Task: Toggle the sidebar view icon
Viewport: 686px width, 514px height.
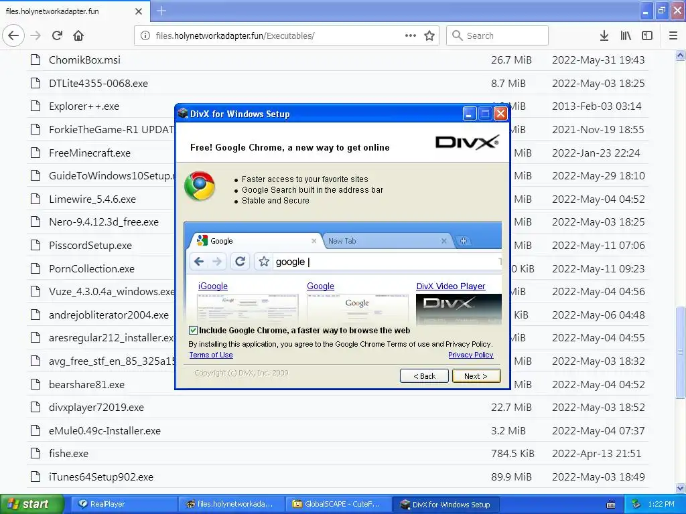Action: coord(647,35)
